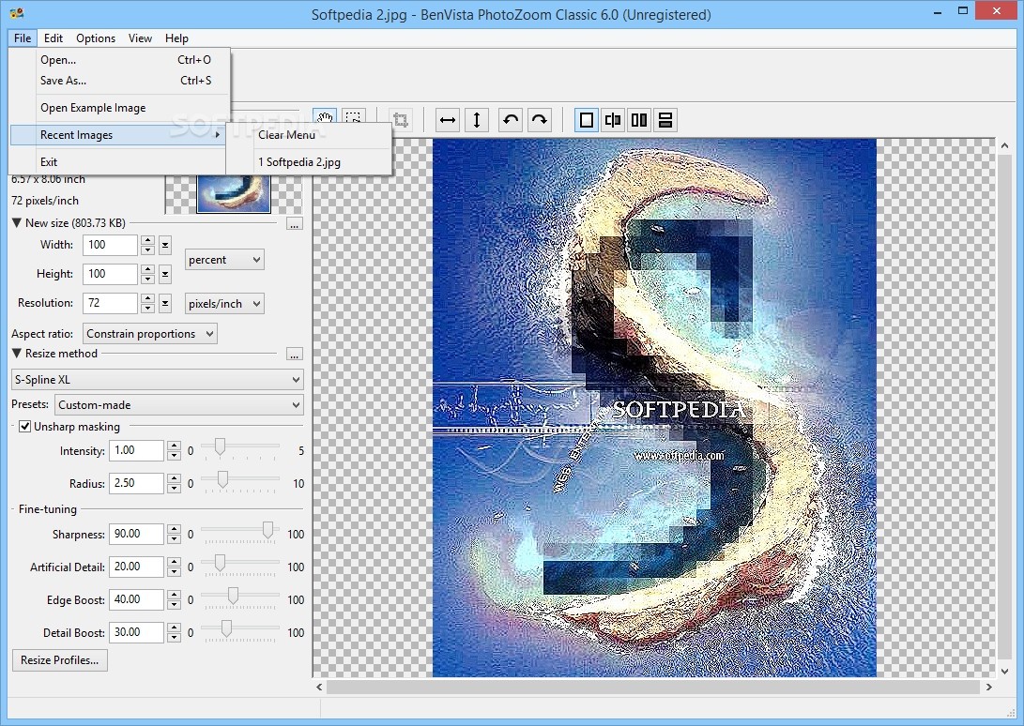1024x726 pixels.
Task: Toggle Unsharp masking checkbox
Action: (24, 427)
